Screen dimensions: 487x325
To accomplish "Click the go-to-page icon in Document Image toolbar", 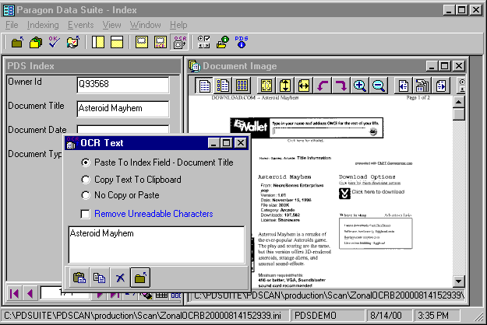I will click(422, 86).
